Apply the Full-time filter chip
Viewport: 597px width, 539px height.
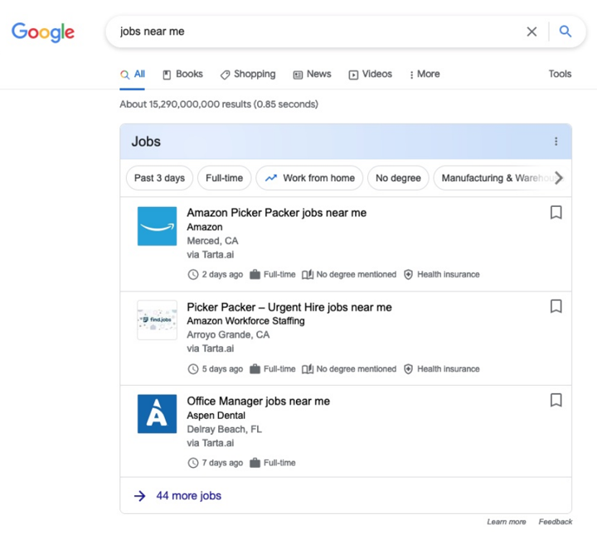click(224, 178)
